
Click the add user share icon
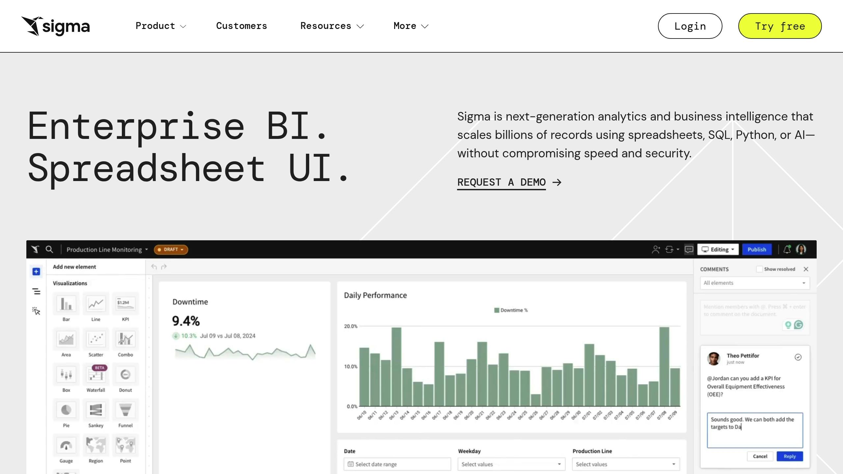point(656,250)
